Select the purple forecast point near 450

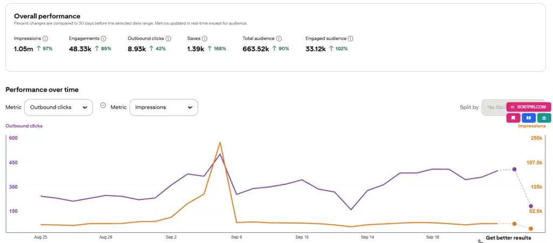pyautogui.click(x=515, y=169)
